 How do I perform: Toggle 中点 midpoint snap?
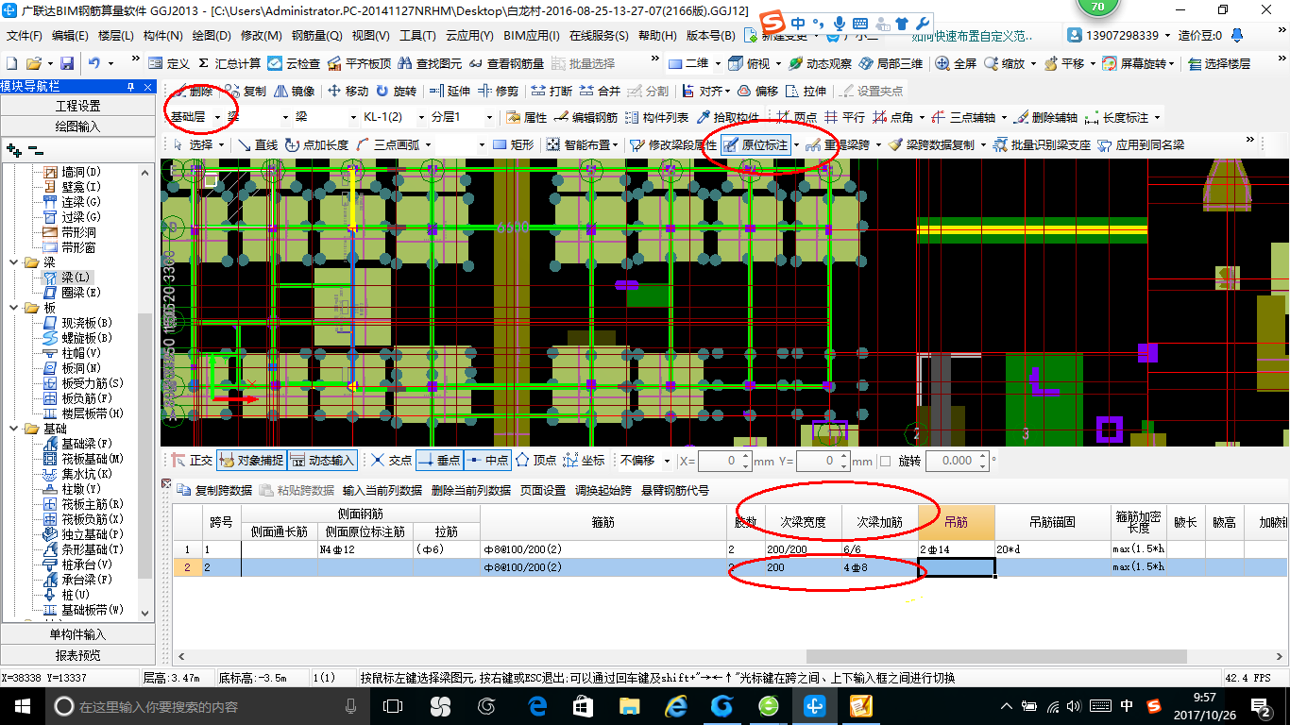[x=487, y=460]
